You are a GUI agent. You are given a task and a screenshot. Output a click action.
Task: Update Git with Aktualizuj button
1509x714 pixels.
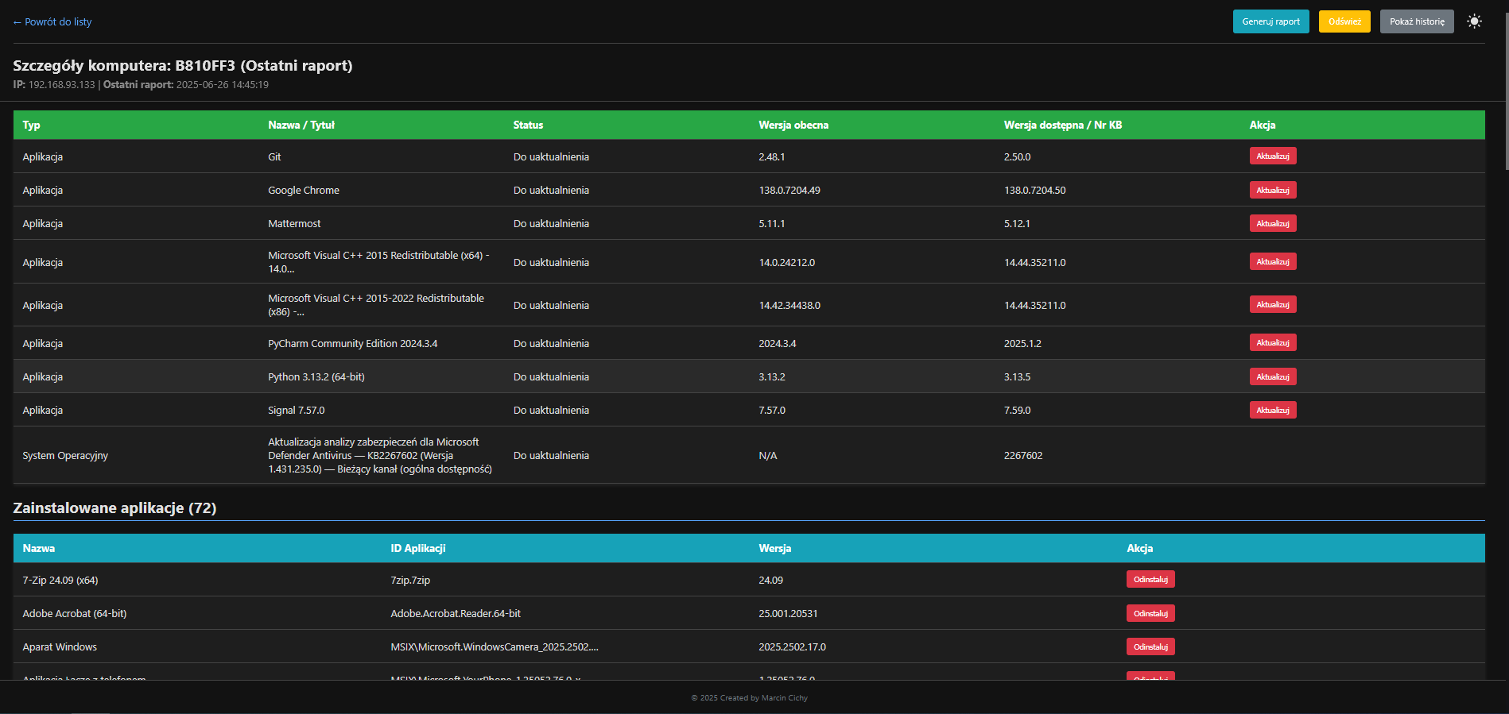(1273, 156)
